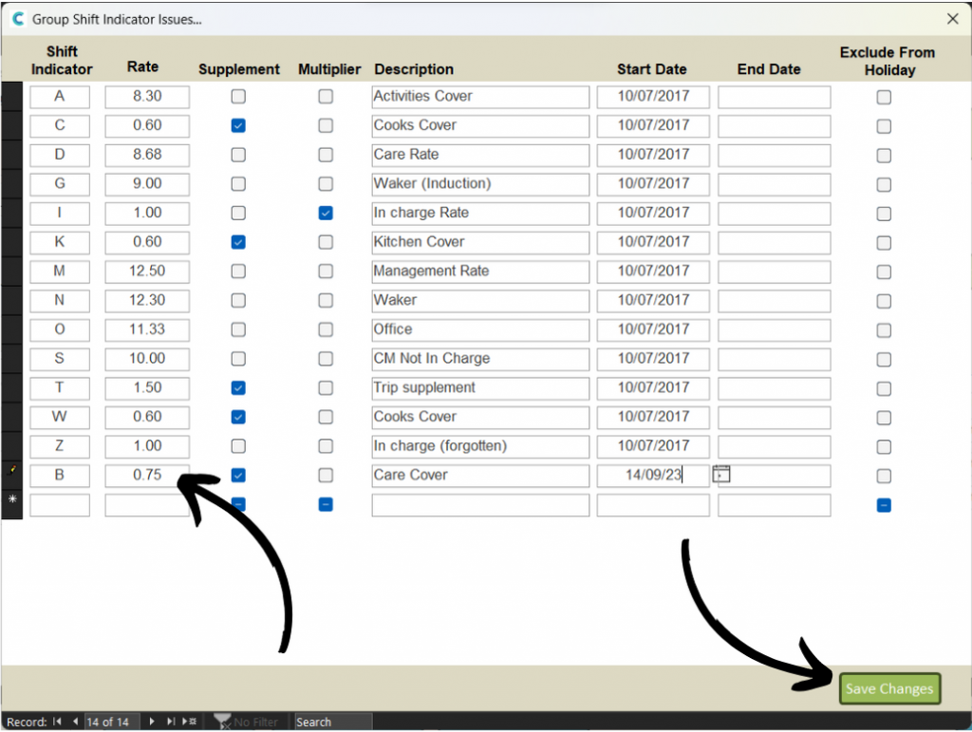Click the Shift Indicator column header
972x732 pixels.
point(62,60)
